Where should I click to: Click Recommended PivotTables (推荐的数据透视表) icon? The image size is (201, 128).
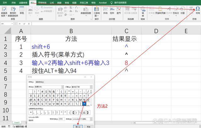tap(13, 12)
